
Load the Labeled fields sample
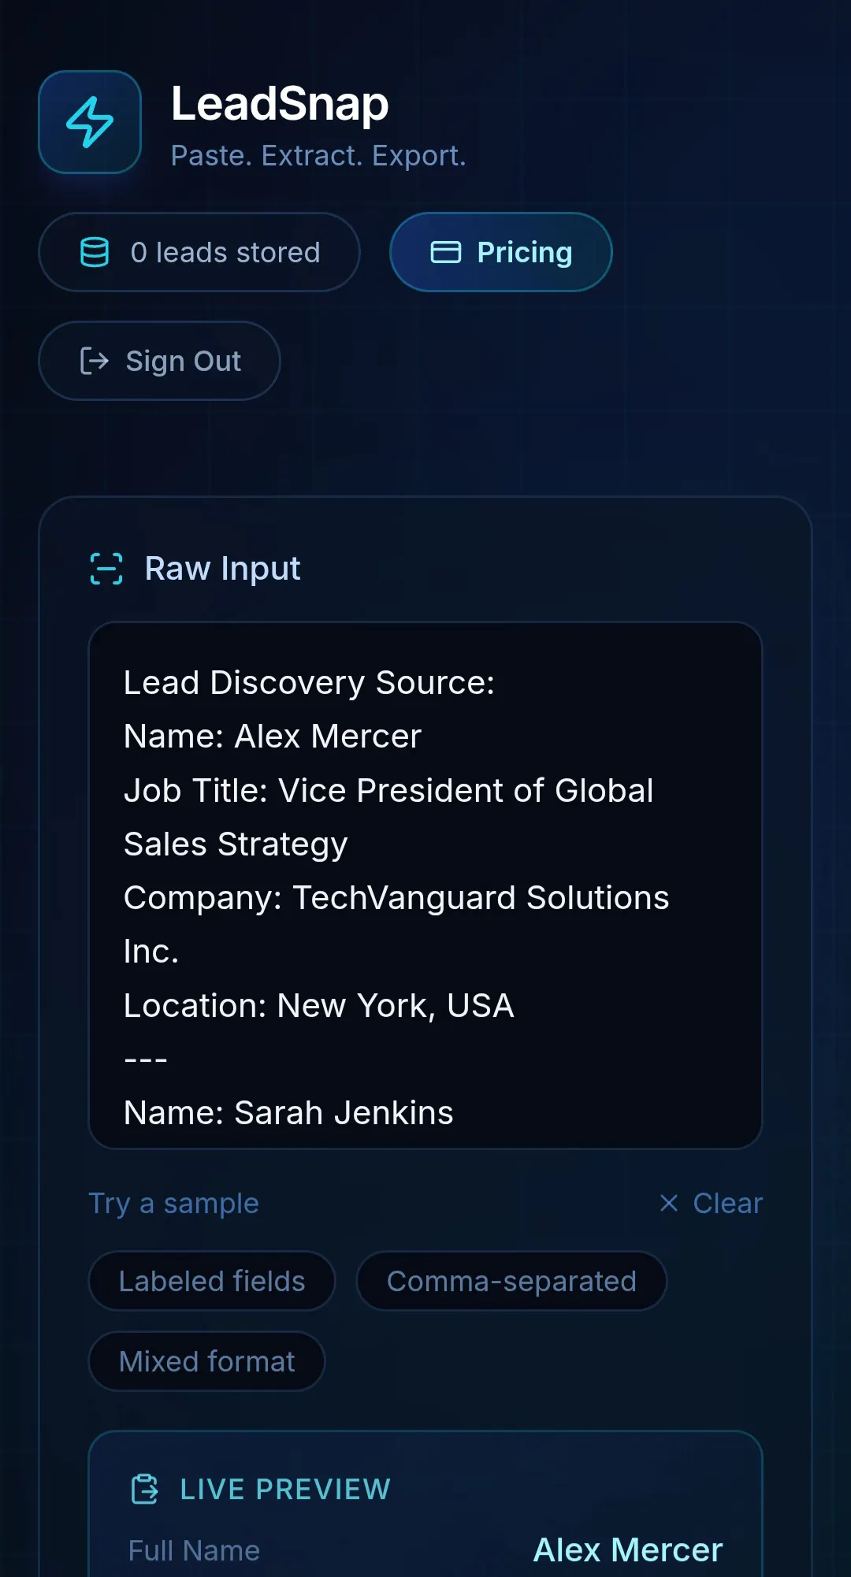[x=212, y=1281]
